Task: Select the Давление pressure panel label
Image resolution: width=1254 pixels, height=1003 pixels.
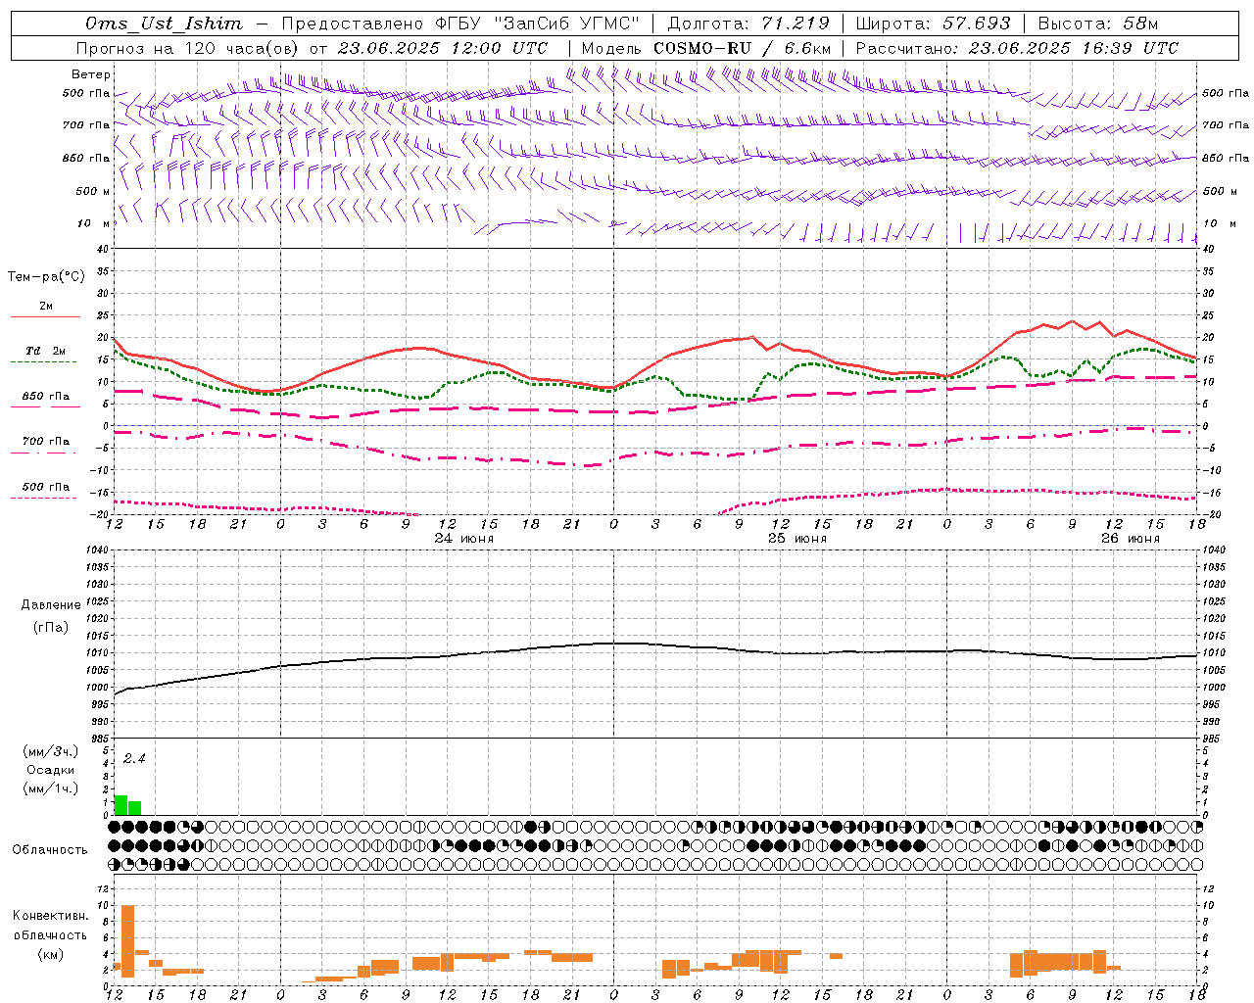Action: (51, 605)
